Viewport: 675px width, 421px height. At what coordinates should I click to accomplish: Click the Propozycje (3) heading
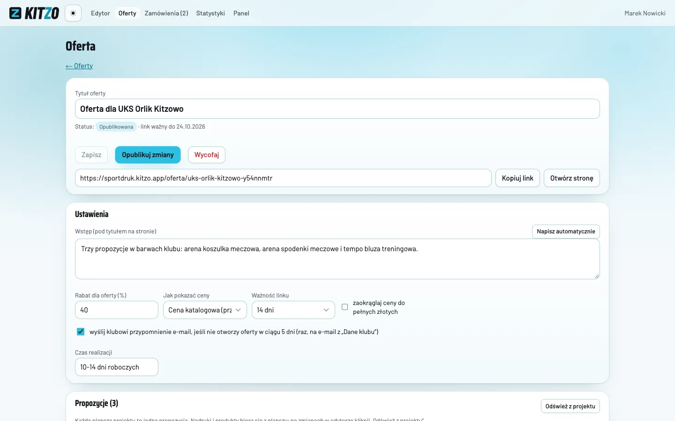pyautogui.click(x=97, y=403)
